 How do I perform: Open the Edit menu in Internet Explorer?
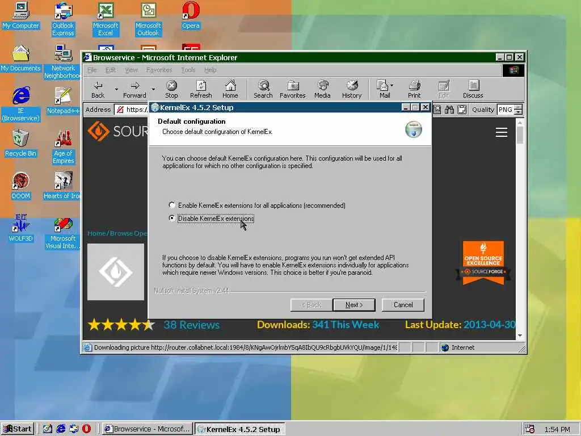pos(111,70)
